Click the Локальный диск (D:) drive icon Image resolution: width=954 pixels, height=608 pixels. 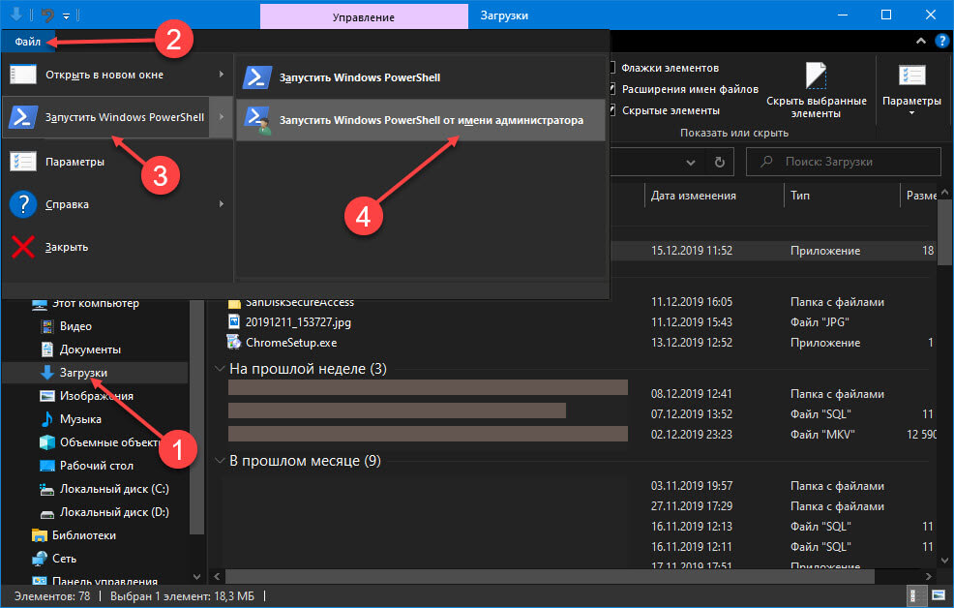[46, 512]
